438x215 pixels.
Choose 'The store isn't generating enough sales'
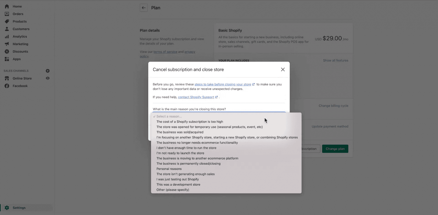pos(226,174)
